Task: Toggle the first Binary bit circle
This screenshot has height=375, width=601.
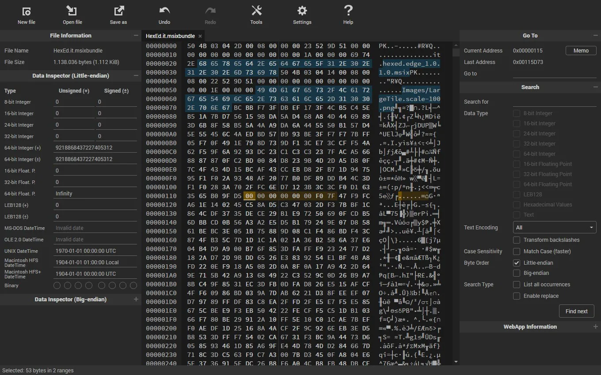Action: 57,285
